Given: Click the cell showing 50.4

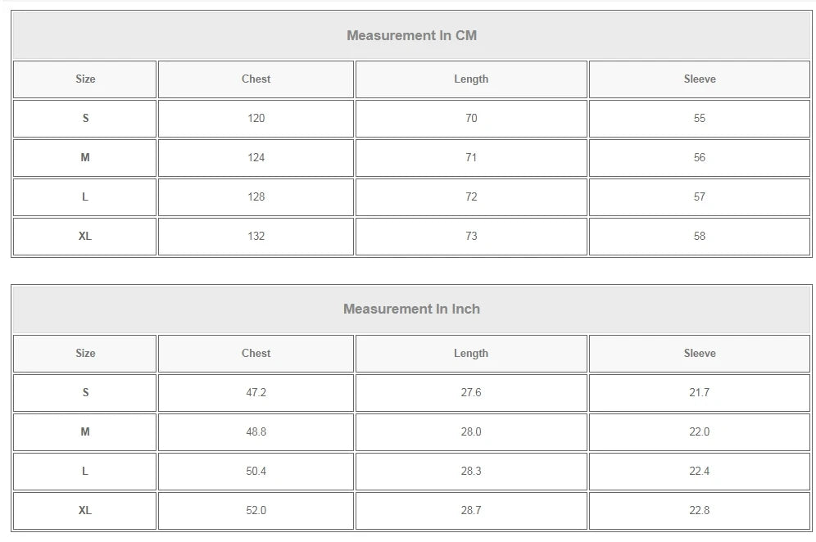Looking at the screenshot, I should pyautogui.click(x=256, y=472).
